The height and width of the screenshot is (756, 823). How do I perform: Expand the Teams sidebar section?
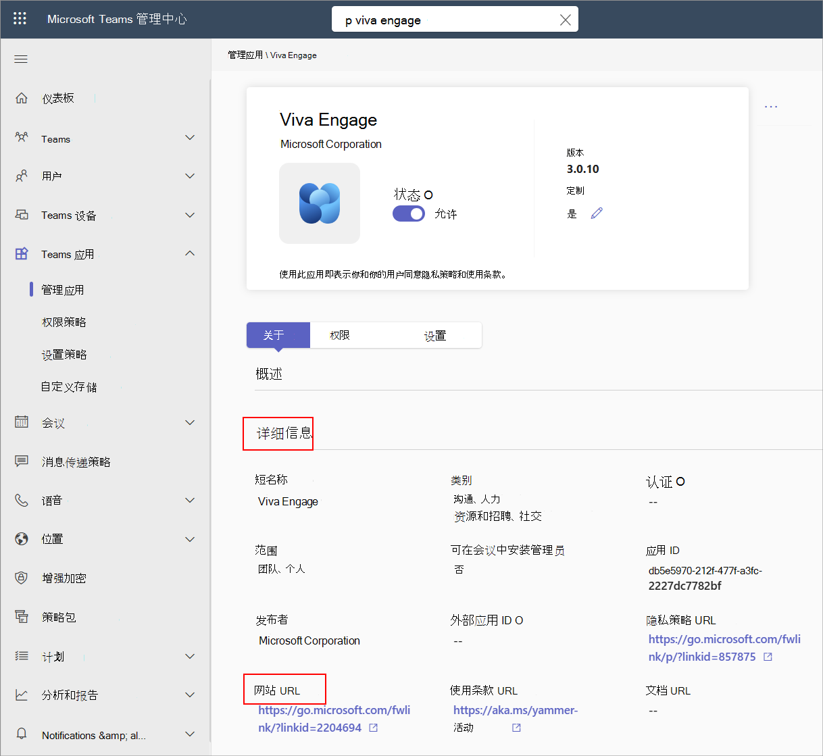[x=190, y=138]
